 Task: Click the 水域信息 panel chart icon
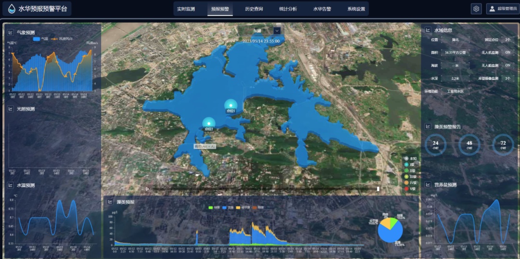pyautogui.click(x=428, y=30)
